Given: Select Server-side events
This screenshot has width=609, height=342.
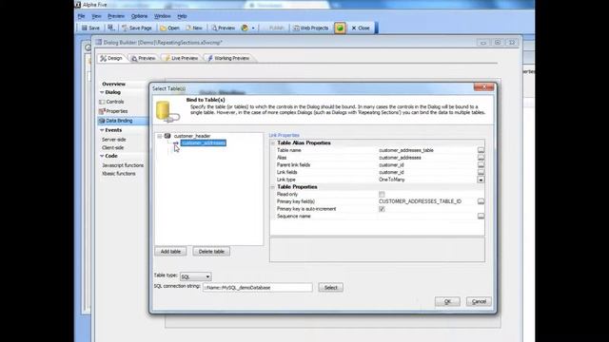Looking at the screenshot, I should (x=114, y=140).
